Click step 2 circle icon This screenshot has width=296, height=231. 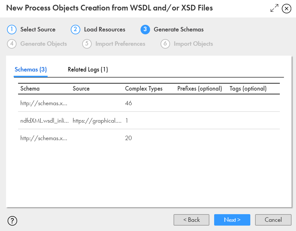(75, 30)
